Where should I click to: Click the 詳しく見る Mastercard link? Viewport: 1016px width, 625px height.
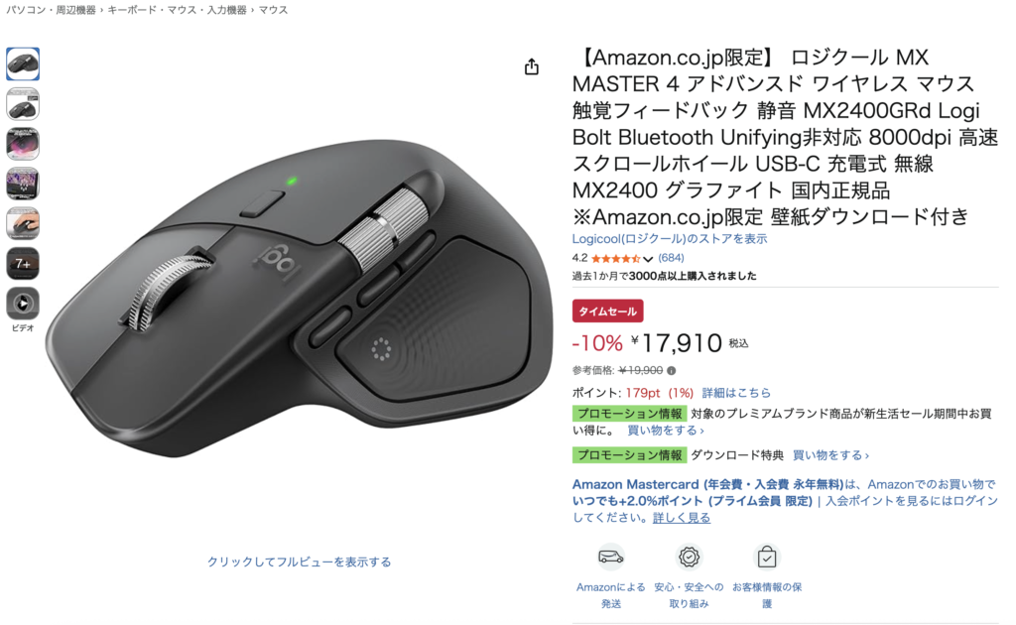pyautogui.click(x=681, y=518)
